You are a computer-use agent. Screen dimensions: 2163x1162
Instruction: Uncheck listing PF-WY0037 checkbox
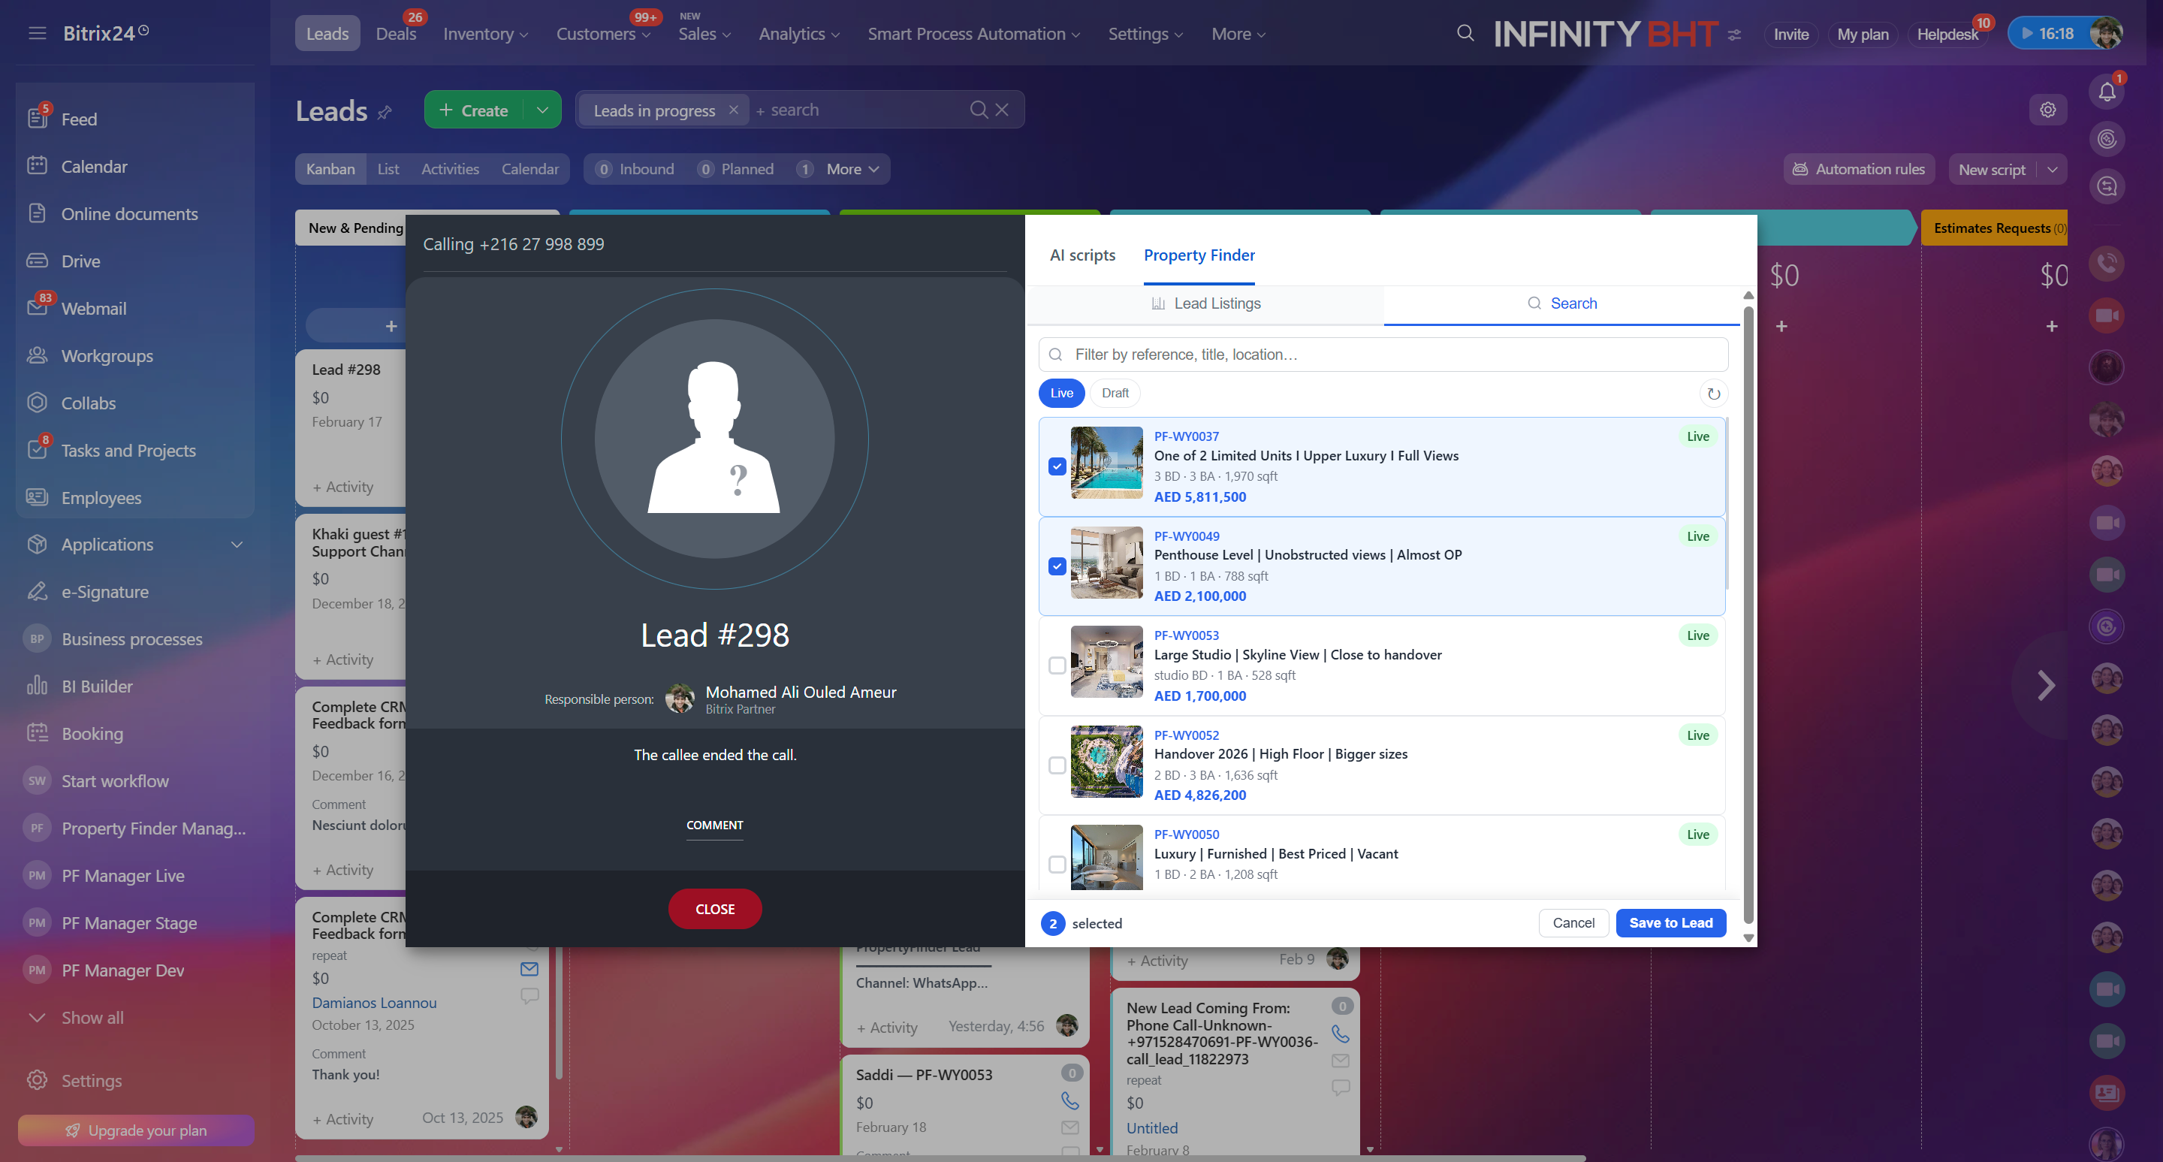tap(1057, 466)
